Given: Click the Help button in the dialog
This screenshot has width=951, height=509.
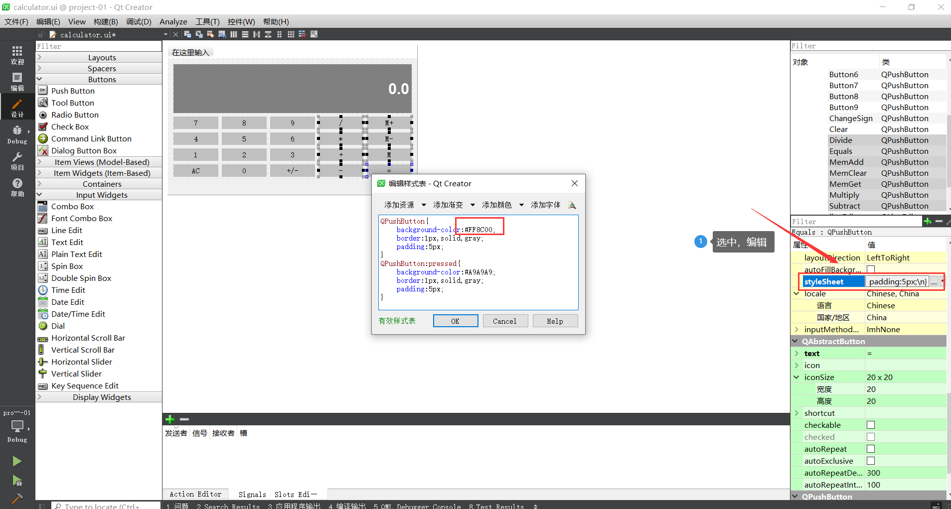Looking at the screenshot, I should click(x=555, y=321).
